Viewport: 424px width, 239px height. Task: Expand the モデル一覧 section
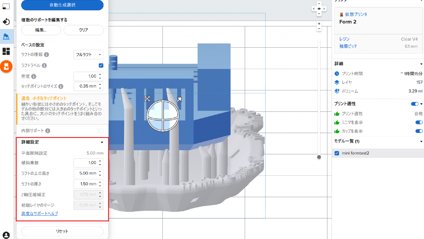pyautogui.click(x=421, y=141)
